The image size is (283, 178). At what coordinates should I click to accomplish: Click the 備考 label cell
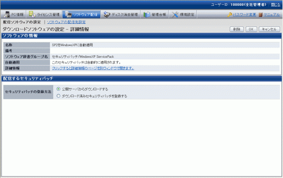[27, 51]
